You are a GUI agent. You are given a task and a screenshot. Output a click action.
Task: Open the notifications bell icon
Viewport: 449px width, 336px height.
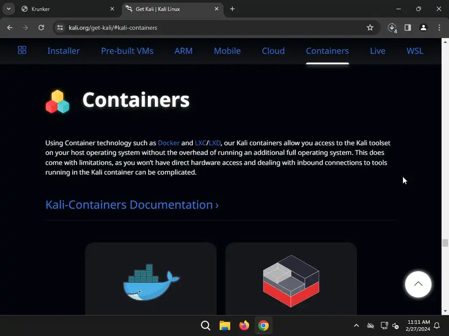click(x=437, y=325)
